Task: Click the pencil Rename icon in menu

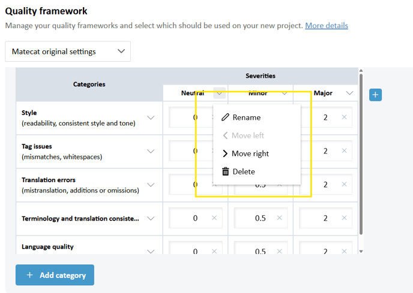Action: click(225, 117)
